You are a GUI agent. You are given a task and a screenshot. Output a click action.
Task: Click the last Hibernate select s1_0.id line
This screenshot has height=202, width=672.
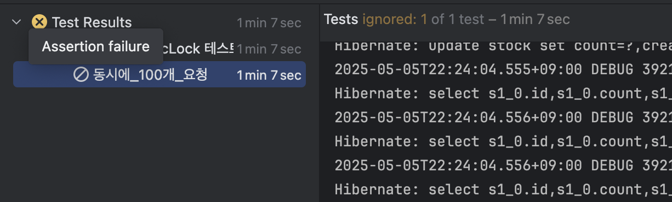point(503,189)
